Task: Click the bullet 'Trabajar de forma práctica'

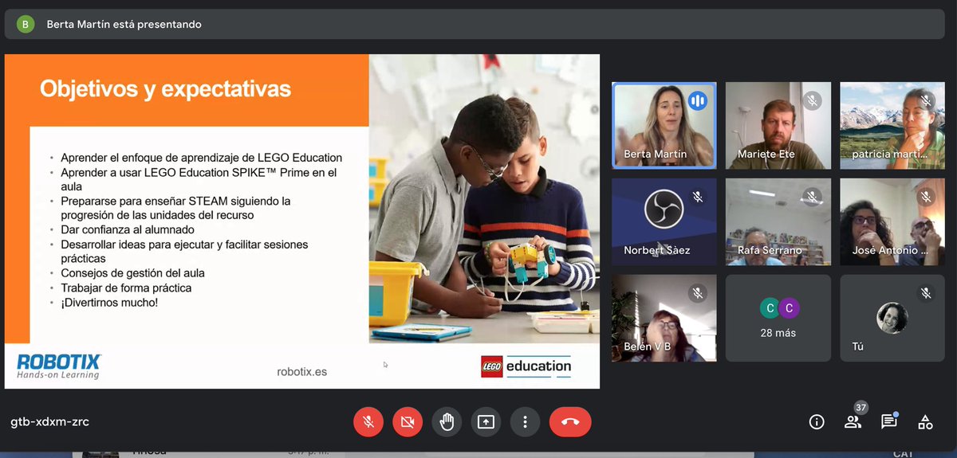Action: (x=126, y=288)
